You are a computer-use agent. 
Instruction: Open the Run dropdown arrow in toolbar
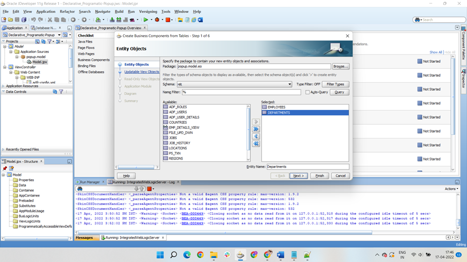point(152,20)
